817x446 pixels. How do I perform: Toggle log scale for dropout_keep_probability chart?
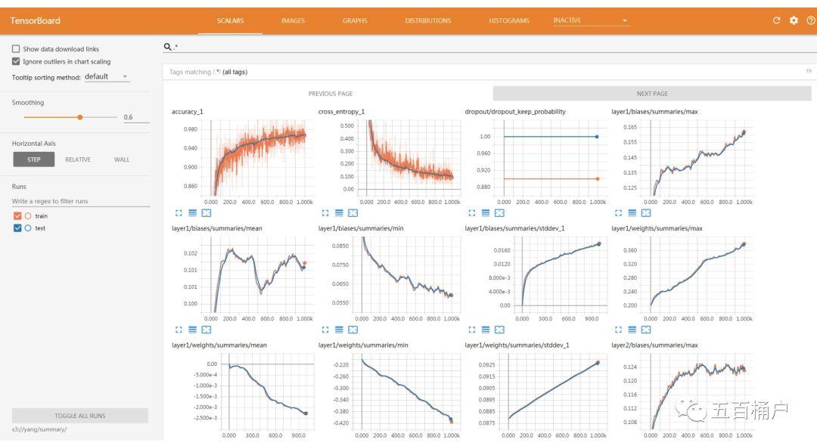coord(486,213)
